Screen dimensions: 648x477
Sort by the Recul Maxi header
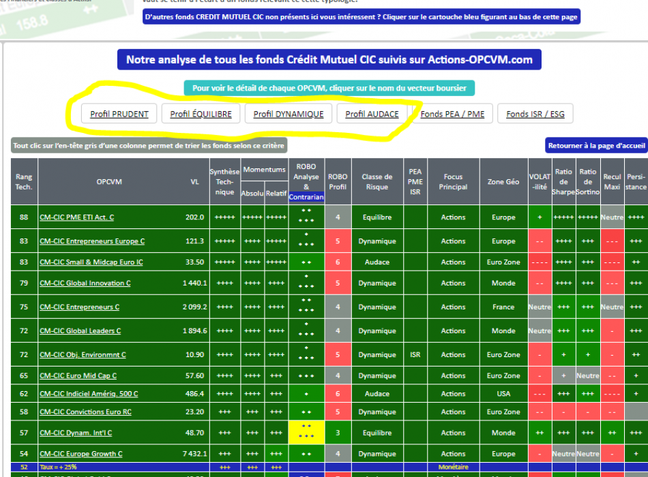pyautogui.click(x=612, y=182)
